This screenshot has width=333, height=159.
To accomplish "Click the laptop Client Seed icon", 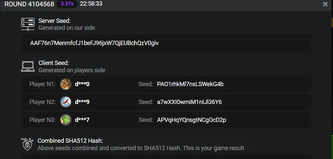I will coord(28,67).
